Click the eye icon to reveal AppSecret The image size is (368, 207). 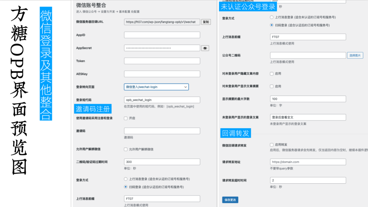pos(205,48)
